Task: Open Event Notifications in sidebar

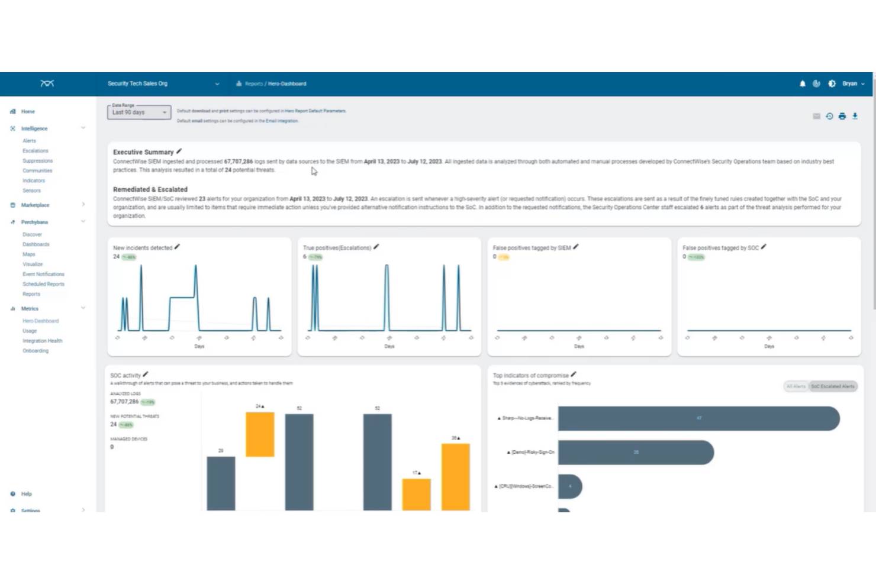Action: (44, 274)
